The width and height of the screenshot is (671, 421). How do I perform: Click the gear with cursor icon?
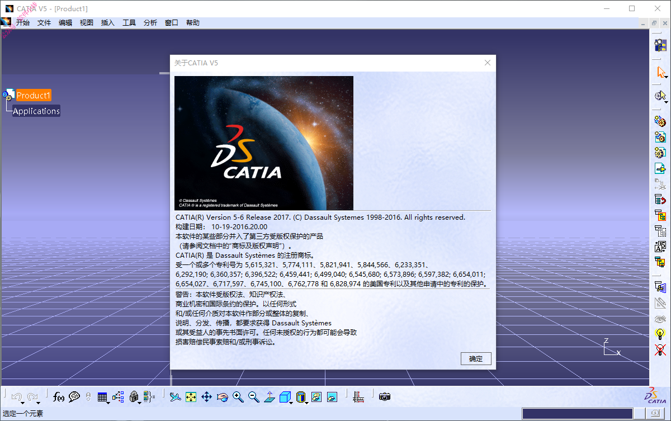(x=660, y=96)
